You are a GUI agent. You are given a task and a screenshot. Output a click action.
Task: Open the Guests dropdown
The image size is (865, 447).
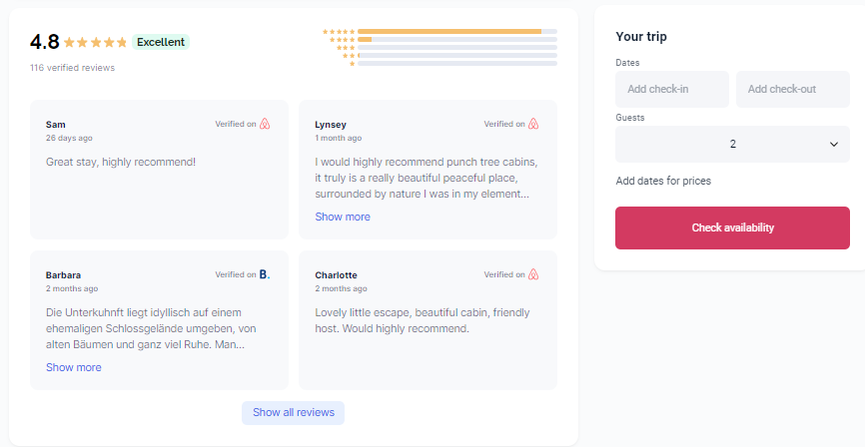732,145
